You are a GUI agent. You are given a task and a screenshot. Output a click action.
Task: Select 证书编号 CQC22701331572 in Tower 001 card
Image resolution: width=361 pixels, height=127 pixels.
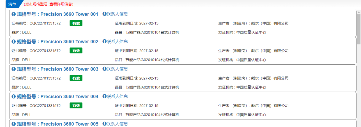(36, 23)
